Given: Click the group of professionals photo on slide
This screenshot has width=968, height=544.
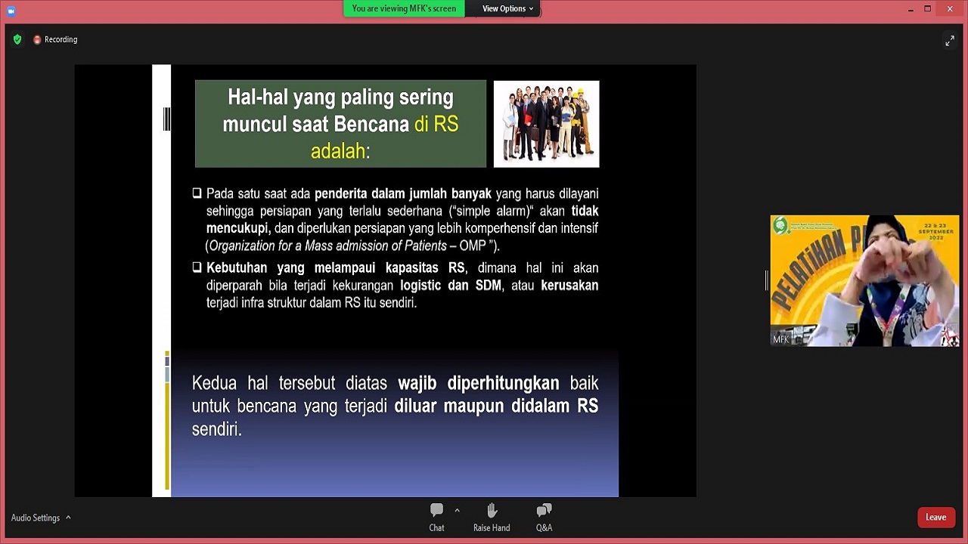Looking at the screenshot, I should pyautogui.click(x=546, y=124).
